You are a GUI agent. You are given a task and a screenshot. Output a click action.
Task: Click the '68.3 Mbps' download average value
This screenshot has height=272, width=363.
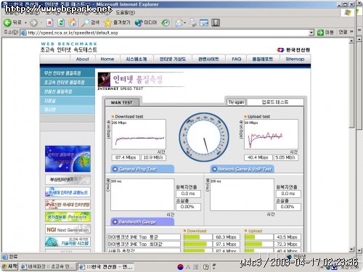[226, 237]
